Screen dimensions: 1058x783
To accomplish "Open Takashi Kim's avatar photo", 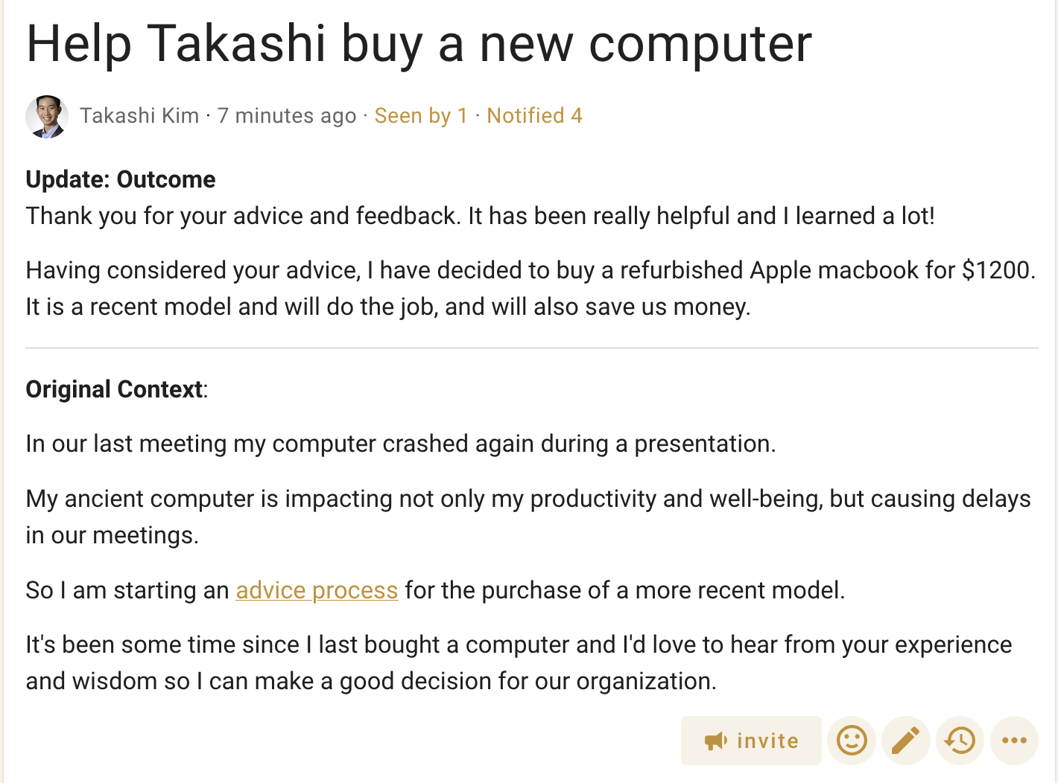I will (47, 116).
